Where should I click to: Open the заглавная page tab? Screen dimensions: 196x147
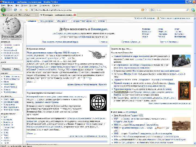(32, 21)
